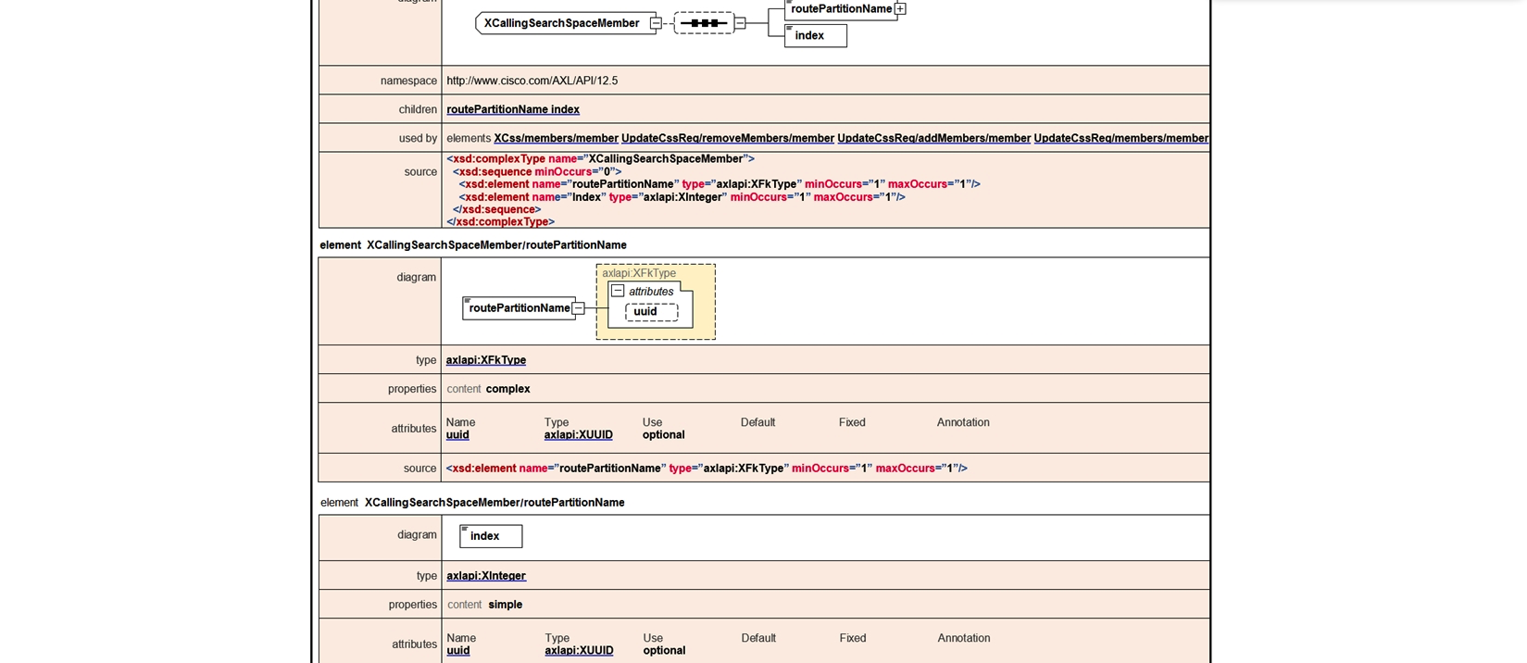Screen dimensions: 1527x663
Task: Follow the UpdateCssReq/addMembers/member link
Action: tap(933, 138)
